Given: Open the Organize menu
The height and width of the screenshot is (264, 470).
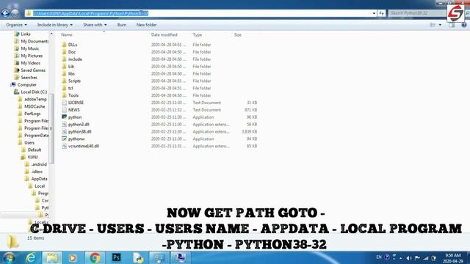Looking at the screenshot, I should pos(16,25).
